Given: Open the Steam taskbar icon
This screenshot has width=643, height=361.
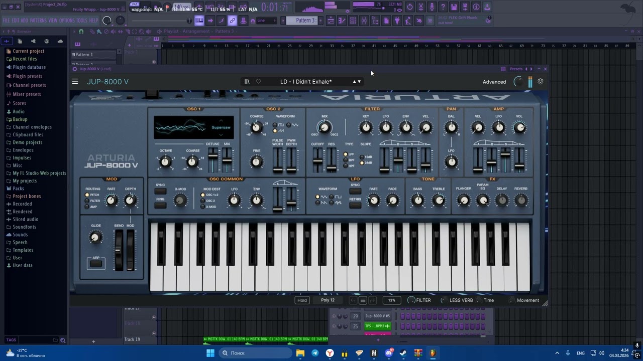Looking at the screenshot, I should click(403, 353).
